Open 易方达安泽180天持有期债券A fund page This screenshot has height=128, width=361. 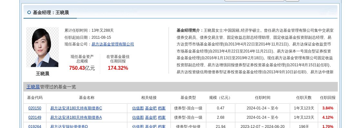76,117
